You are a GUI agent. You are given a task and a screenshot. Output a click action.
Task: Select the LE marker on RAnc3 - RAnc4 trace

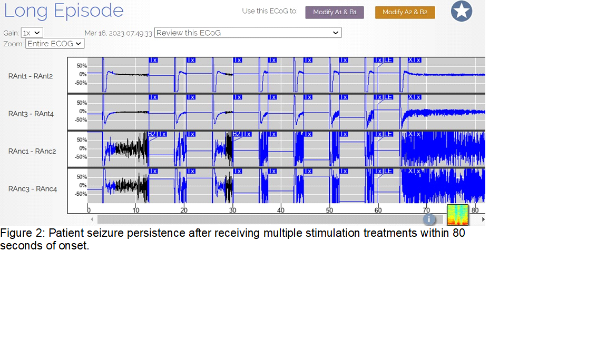tap(388, 171)
